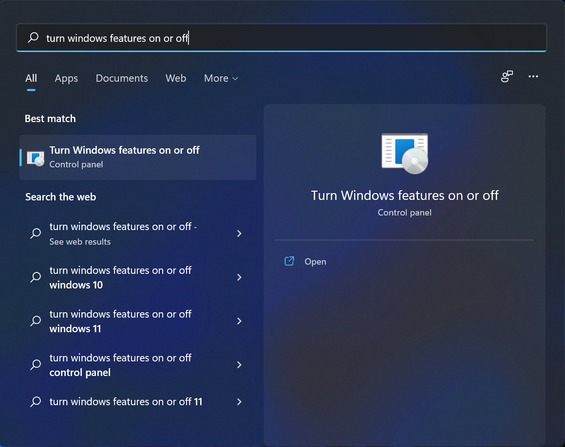Click magnifier icon beside 'See web results' row

(36, 233)
